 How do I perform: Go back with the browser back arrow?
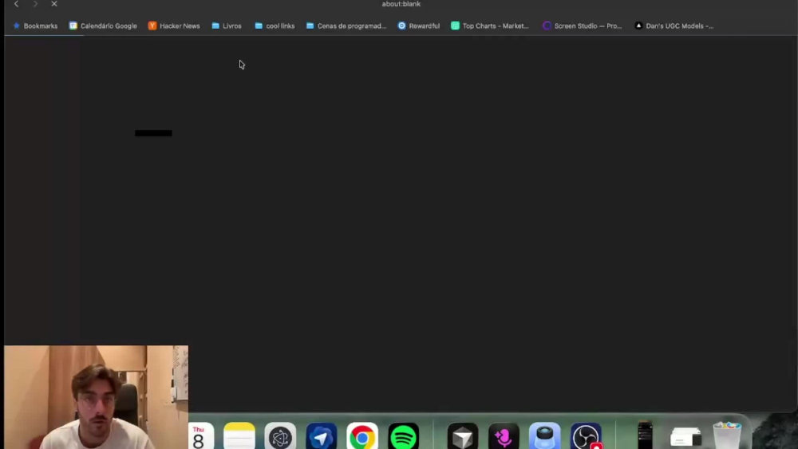(16, 4)
